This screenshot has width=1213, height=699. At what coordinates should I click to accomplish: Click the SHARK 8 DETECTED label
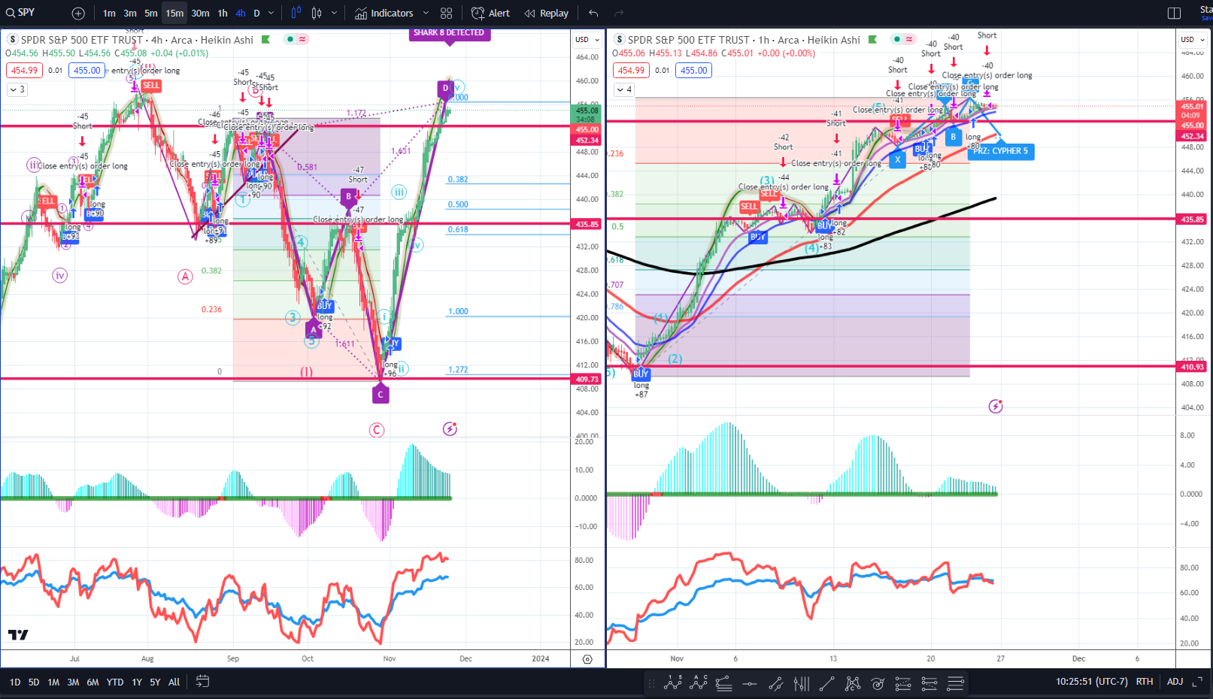[449, 33]
